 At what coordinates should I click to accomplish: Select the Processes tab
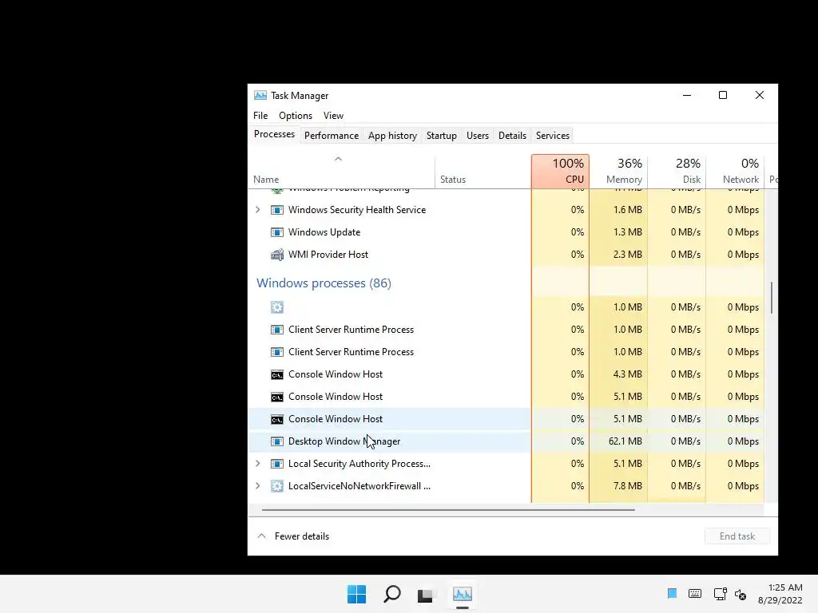click(x=275, y=134)
